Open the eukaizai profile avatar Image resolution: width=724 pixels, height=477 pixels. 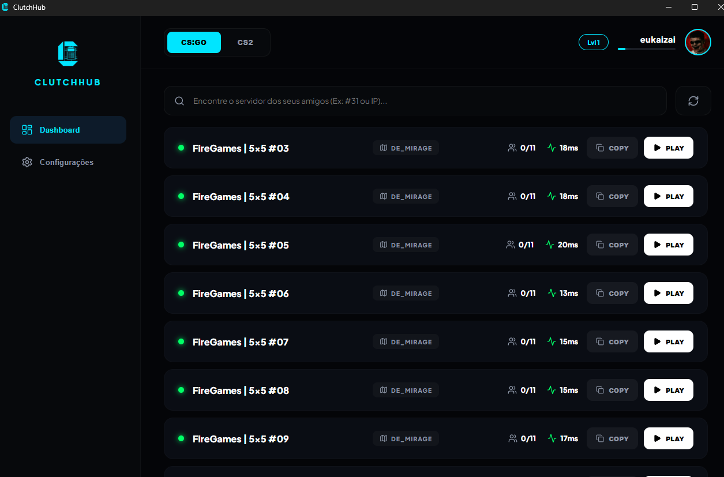(x=697, y=42)
